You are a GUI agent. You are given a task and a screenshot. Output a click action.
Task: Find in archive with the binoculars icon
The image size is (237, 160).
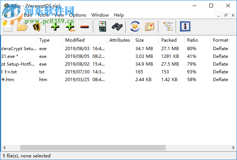pos(117,27)
